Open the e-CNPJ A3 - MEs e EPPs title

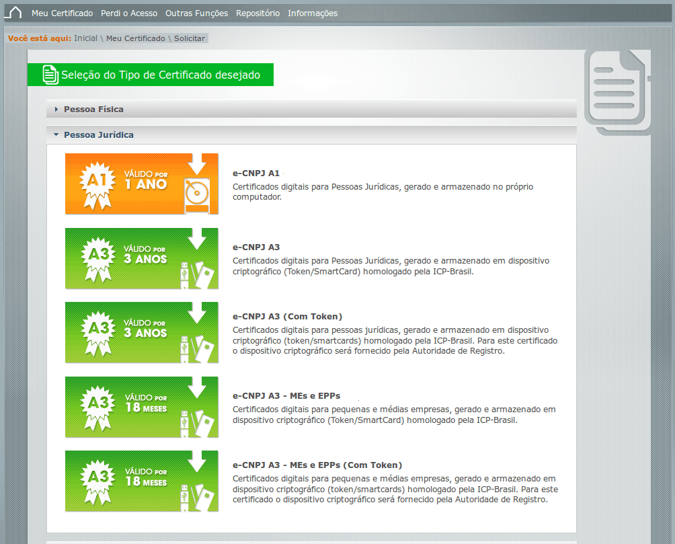click(286, 396)
